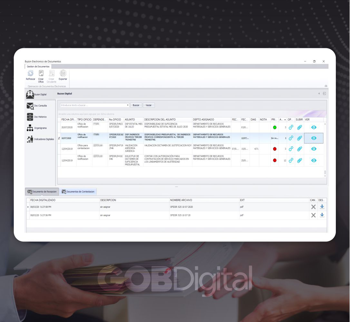Screen dimensions: 350x322
Task: View the first row document with eye icon
Action: [x=314, y=127]
